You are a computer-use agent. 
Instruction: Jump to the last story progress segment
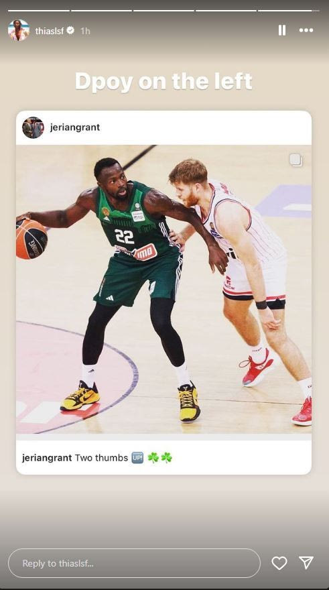tap(289, 11)
